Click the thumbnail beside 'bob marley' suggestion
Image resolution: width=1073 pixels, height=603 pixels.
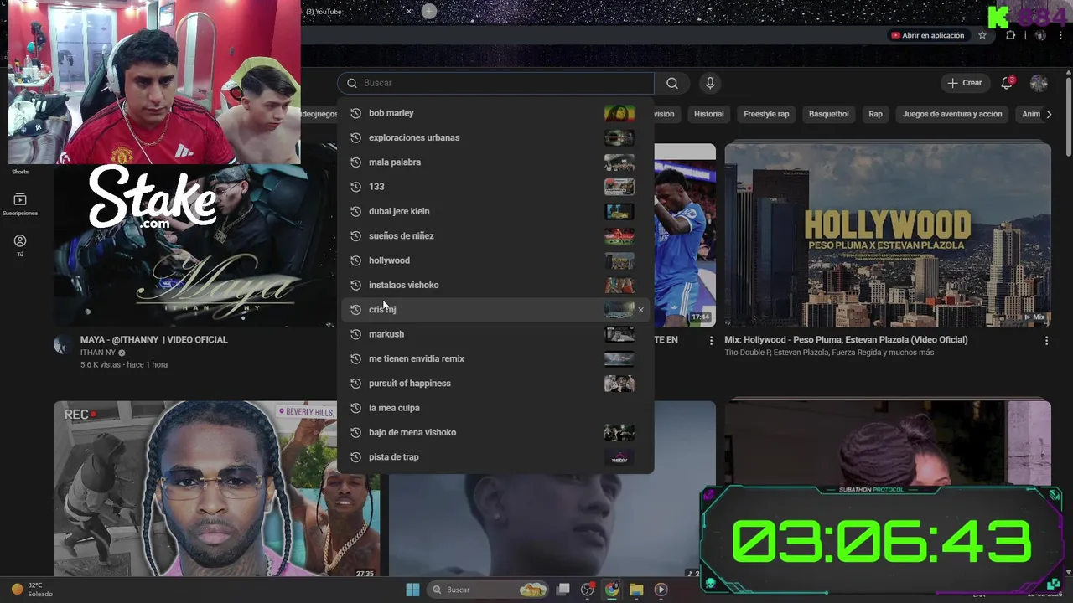click(x=619, y=113)
